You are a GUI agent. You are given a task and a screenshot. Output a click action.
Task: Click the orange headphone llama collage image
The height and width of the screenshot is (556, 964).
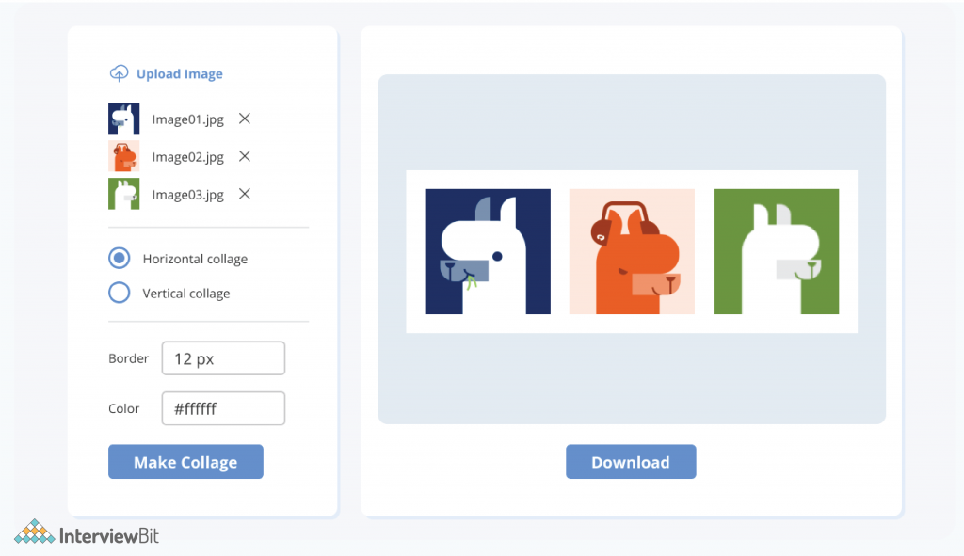click(632, 251)
